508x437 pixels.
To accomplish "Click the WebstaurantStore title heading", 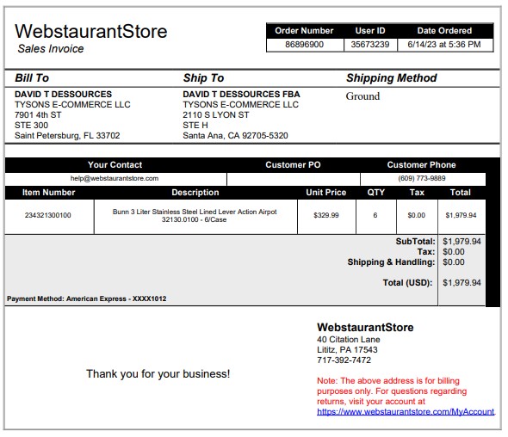I will coord(91,32).
